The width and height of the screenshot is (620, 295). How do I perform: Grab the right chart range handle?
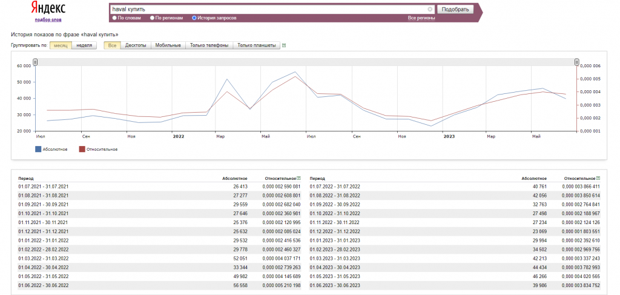[576, 62]
